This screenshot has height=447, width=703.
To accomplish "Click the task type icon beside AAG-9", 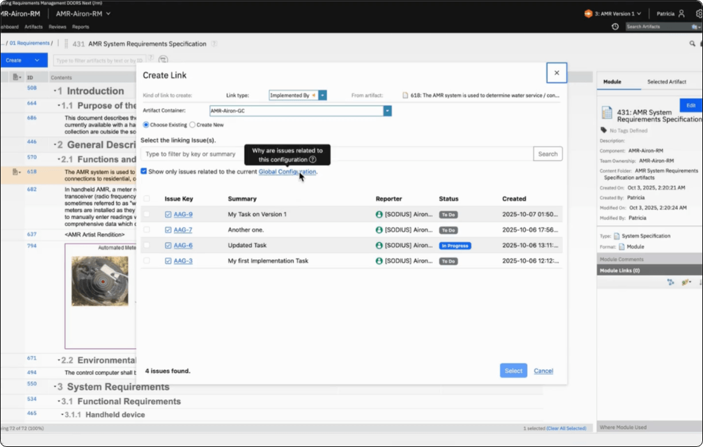I will click(168, 215).
